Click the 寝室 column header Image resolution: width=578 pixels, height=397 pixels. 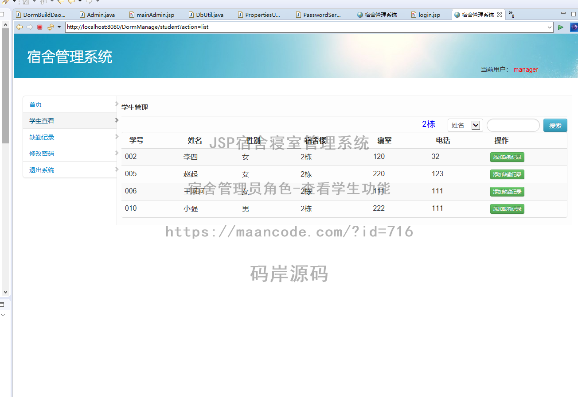coord(384,141)
